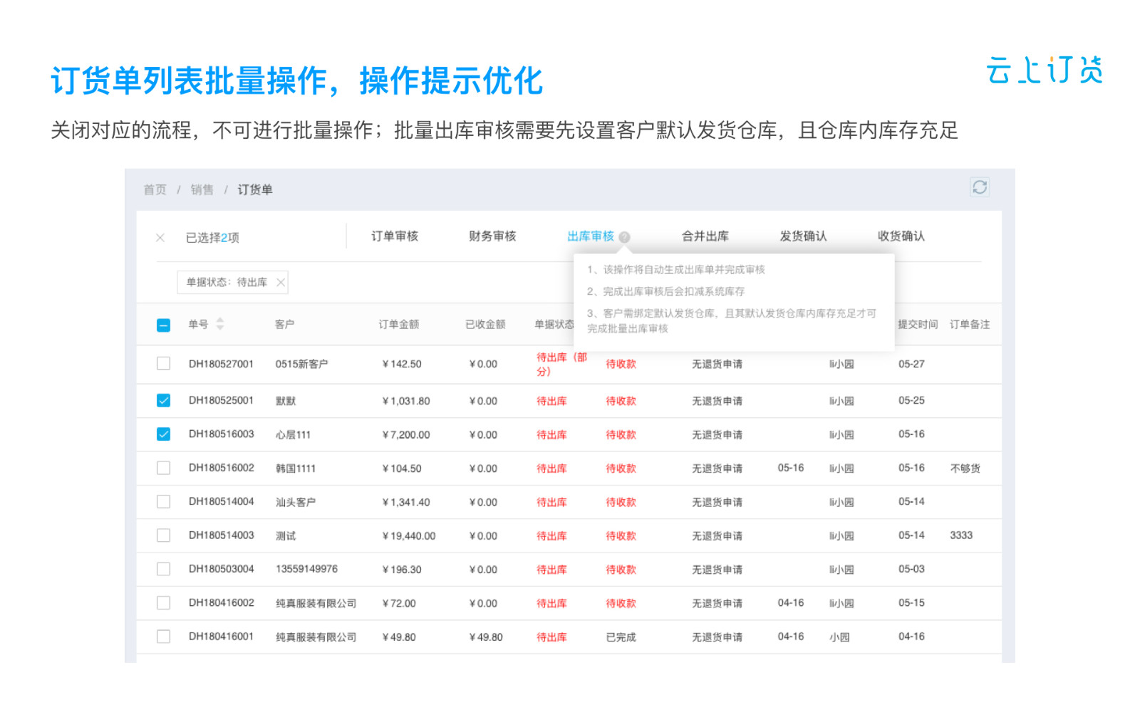Click customer name 心层111
The height and width of the screenshot is (712, 1140).
293,434
